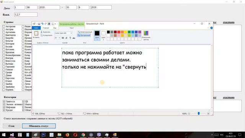
Task: Open Visual Studio from taskbar
Action: 12,135
